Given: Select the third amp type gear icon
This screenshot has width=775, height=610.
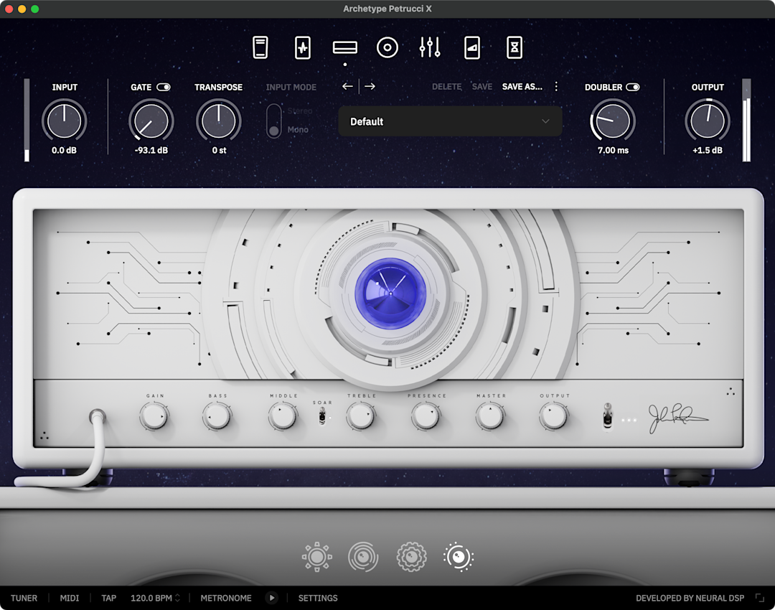Looking at the screenshot, I should point(411,557).
